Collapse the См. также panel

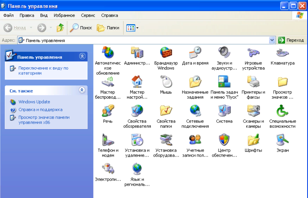click(x=82, y=90)
